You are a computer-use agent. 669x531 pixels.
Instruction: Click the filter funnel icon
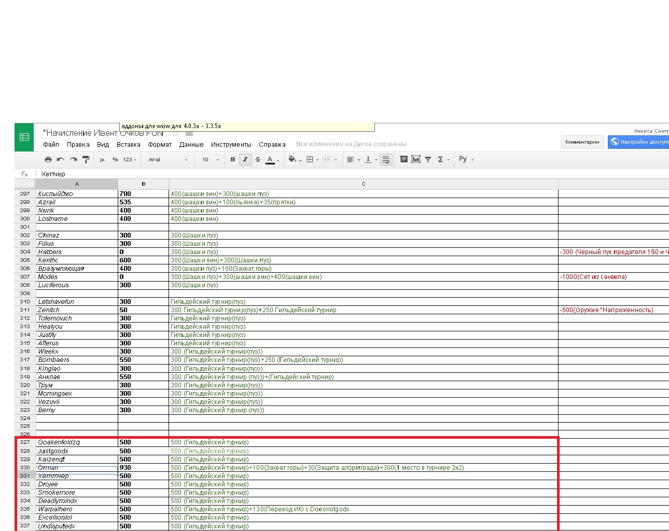coord(428,160)
